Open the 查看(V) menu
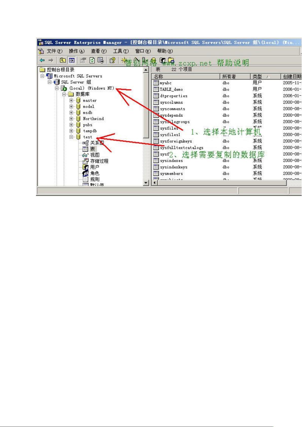 click(99, 51)
